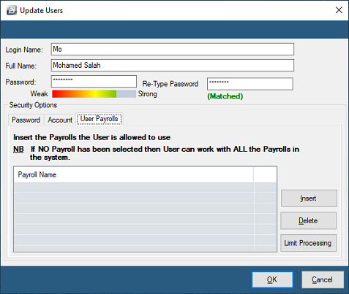Click the NB underlined label
The height and width of the screenshot is (294, 349).
[18, 149]
